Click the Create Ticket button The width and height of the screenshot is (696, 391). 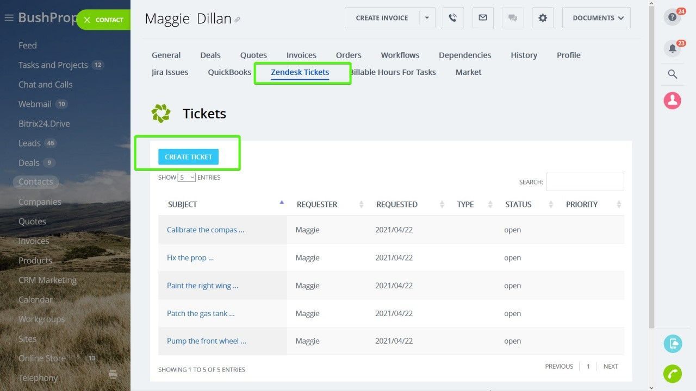[x=188, y=157]
